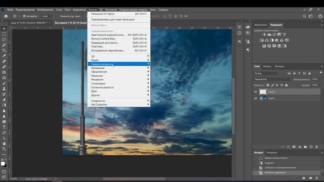This screenshot has height=182, width=324.
Task: Open the Изображение menu
Action: point(45,10)
